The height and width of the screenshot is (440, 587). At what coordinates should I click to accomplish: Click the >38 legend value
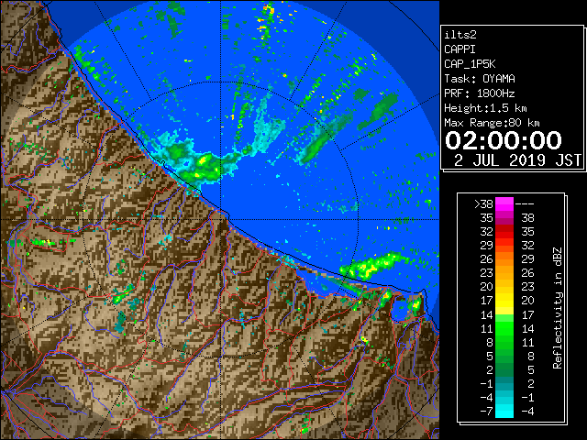coord(483,204)
